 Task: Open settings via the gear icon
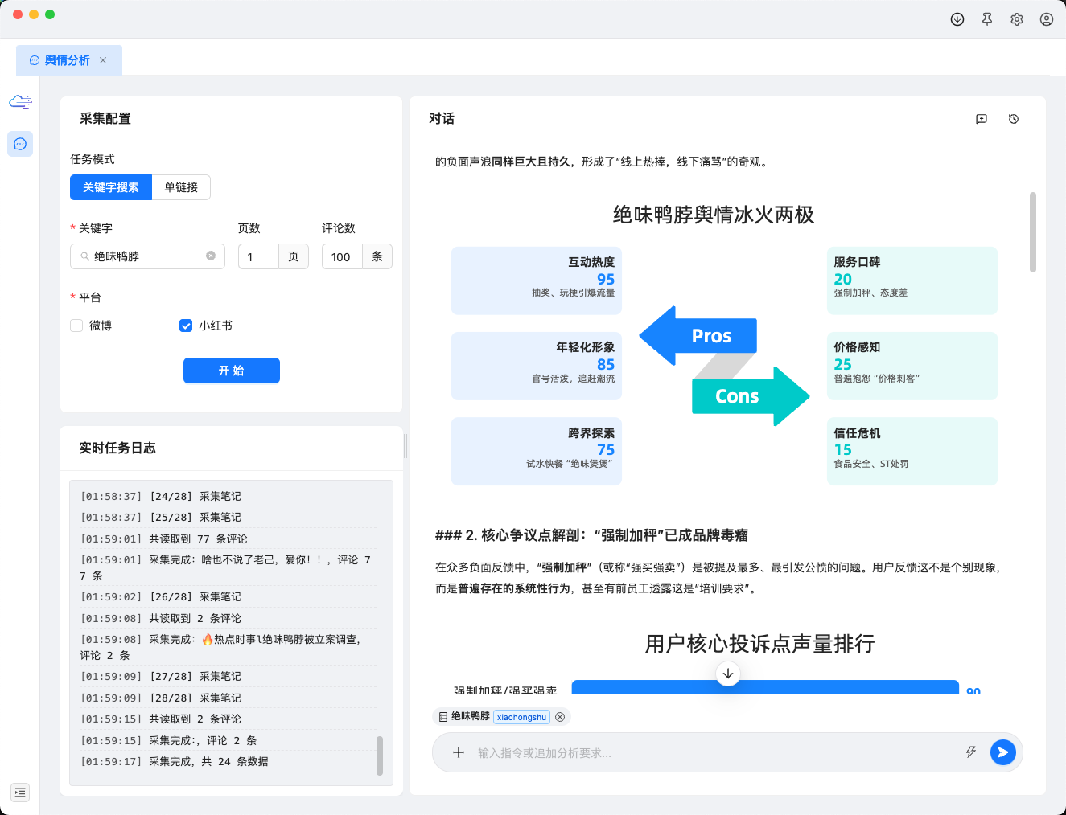click(1016, 18)
